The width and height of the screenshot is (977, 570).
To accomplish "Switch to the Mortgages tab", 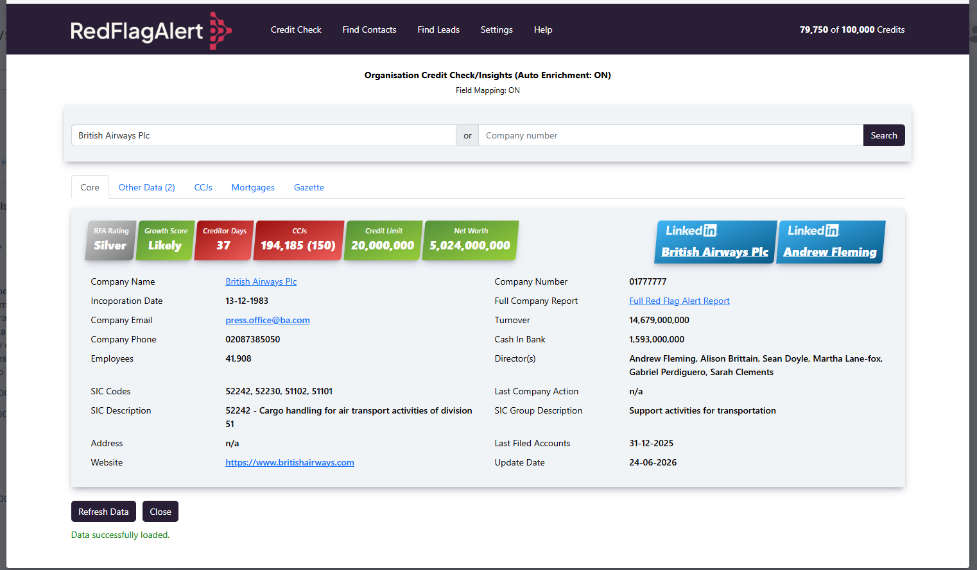I will [253, 187].
